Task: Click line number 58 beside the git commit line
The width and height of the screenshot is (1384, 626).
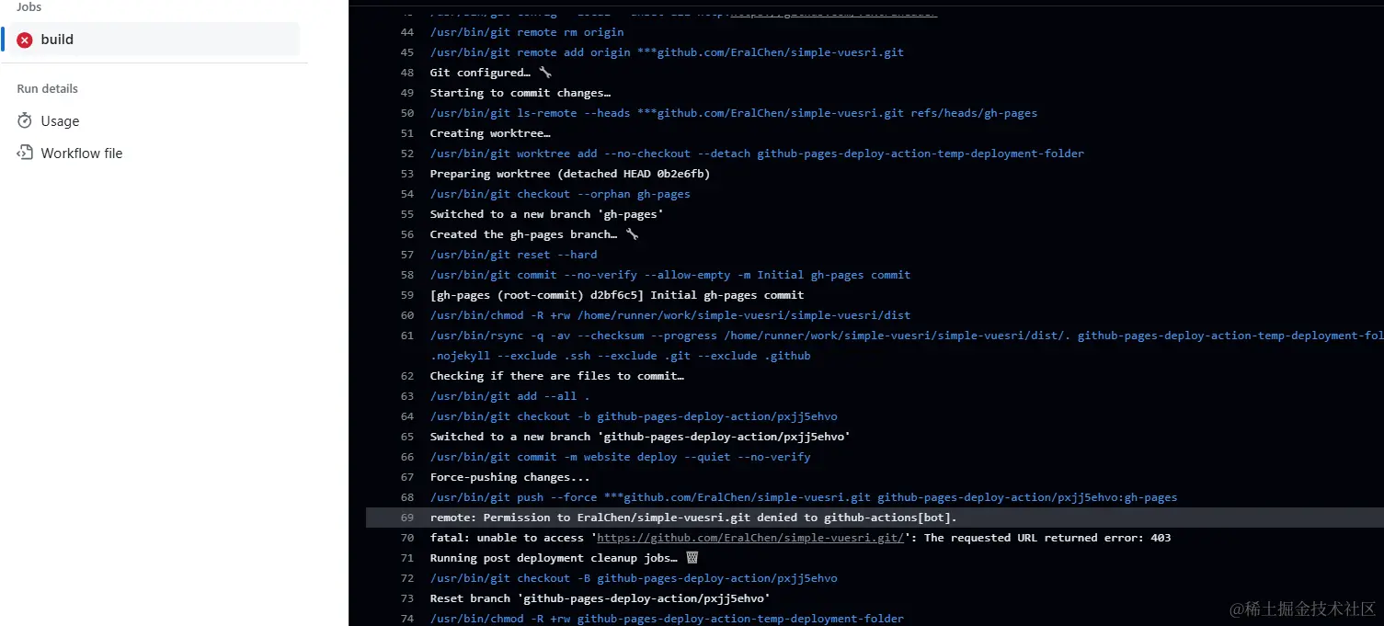Action: pos(406,274)
